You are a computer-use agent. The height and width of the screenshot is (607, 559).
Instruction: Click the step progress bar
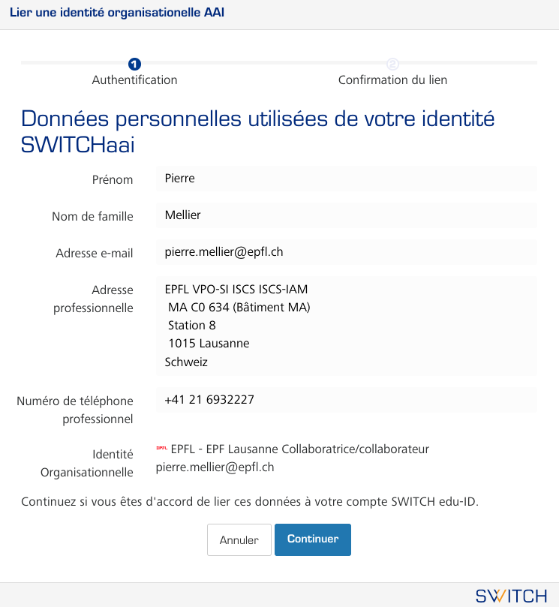[x=263, y=63]
